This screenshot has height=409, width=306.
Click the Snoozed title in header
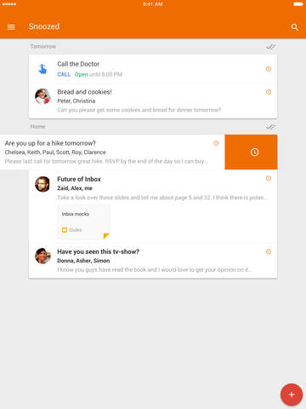coord(44,26)
